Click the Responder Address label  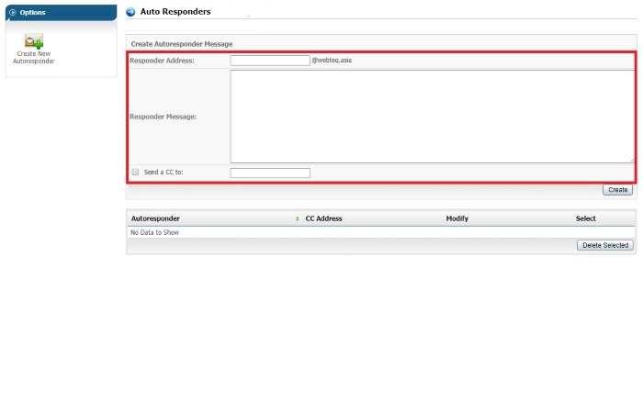(162, 61)
